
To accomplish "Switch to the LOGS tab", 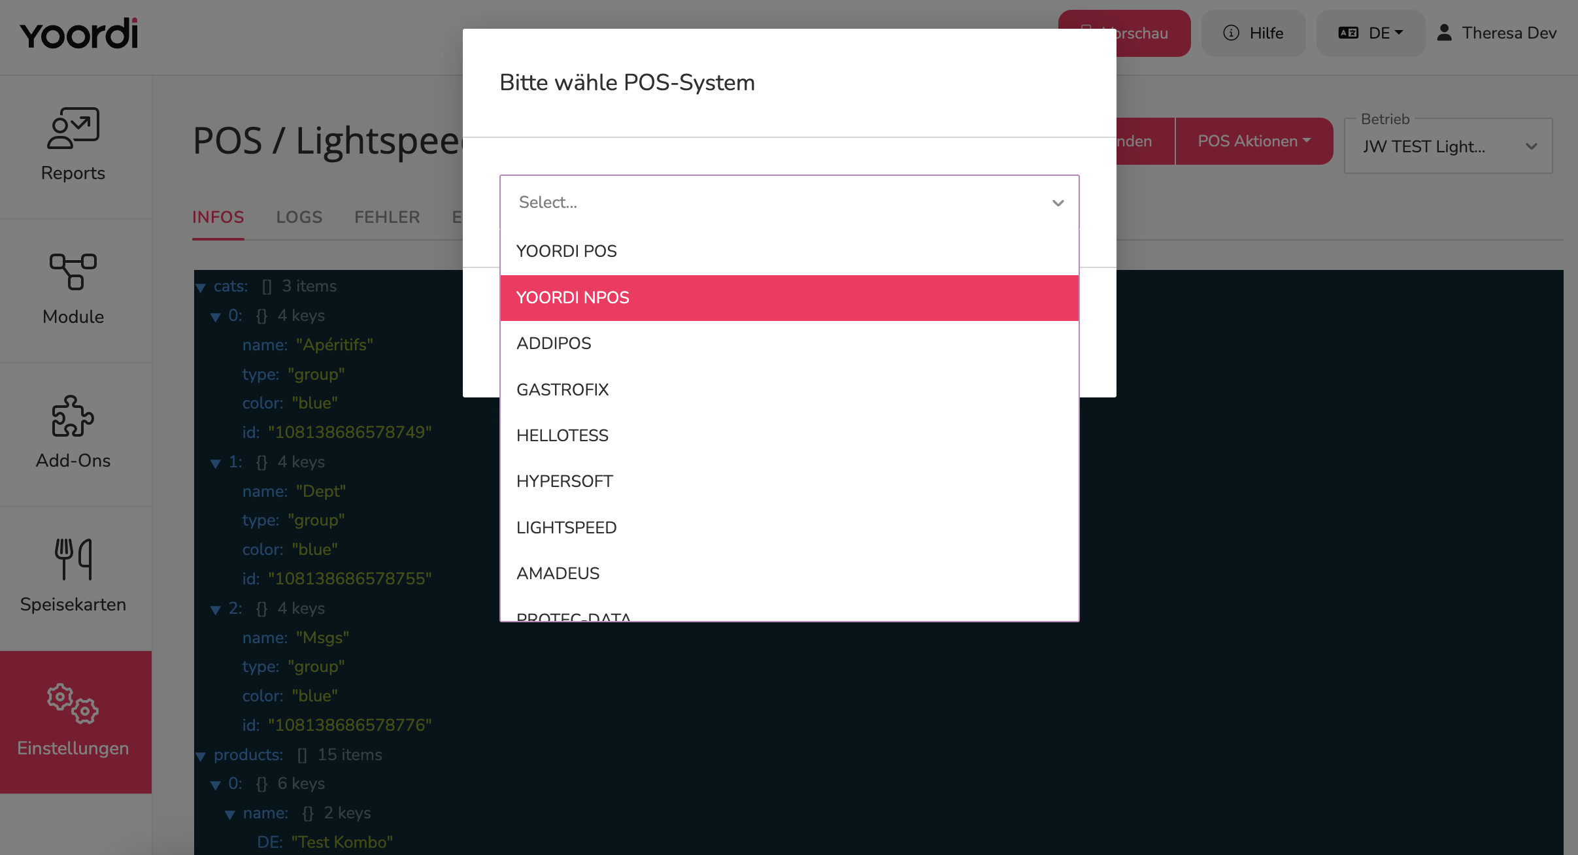I will click(299, 217).
